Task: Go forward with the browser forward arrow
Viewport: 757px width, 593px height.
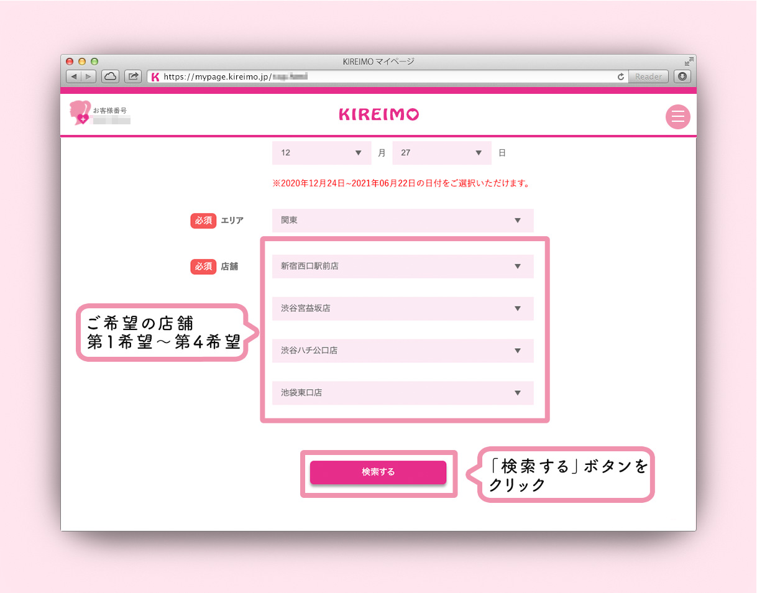Action: click(x=89, y=76)
